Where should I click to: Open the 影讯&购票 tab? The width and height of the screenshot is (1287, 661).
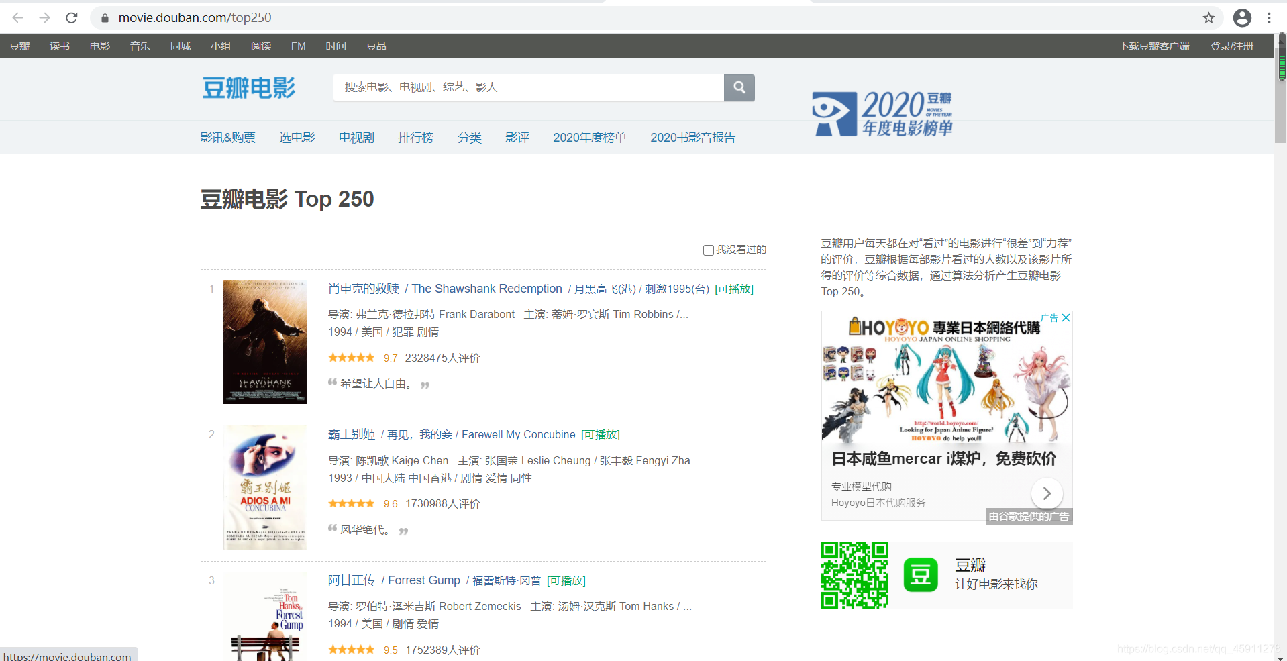coord(228,138)
